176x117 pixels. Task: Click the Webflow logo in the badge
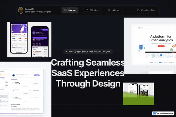point(155,113)
